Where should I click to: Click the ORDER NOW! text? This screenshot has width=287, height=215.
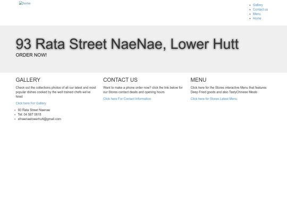31,55
